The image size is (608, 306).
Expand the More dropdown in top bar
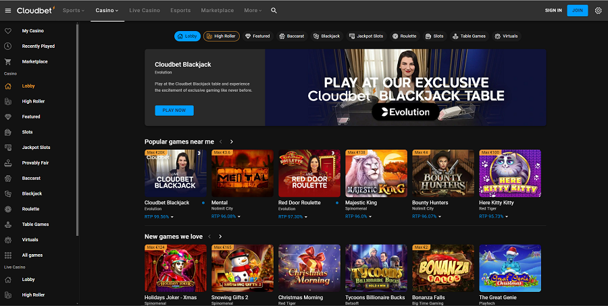(253, 10)
